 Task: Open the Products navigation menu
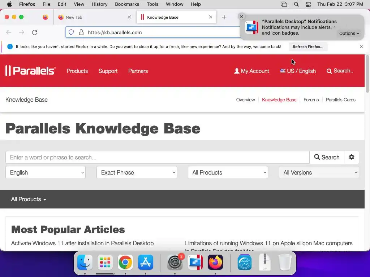tap(77, 71)
